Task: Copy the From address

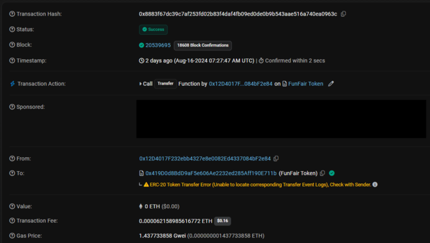Action: coord(276,158)
